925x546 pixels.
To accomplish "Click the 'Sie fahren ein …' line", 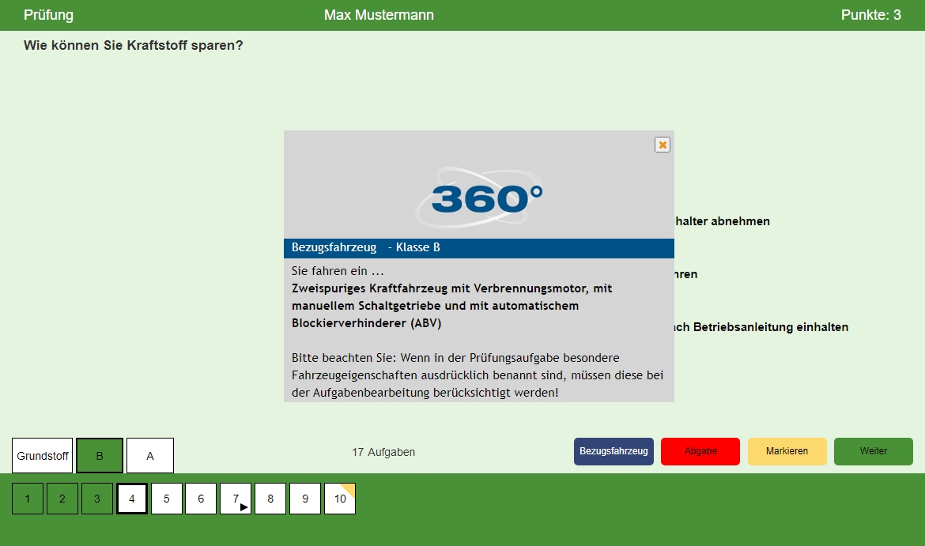I will point(338,271).
